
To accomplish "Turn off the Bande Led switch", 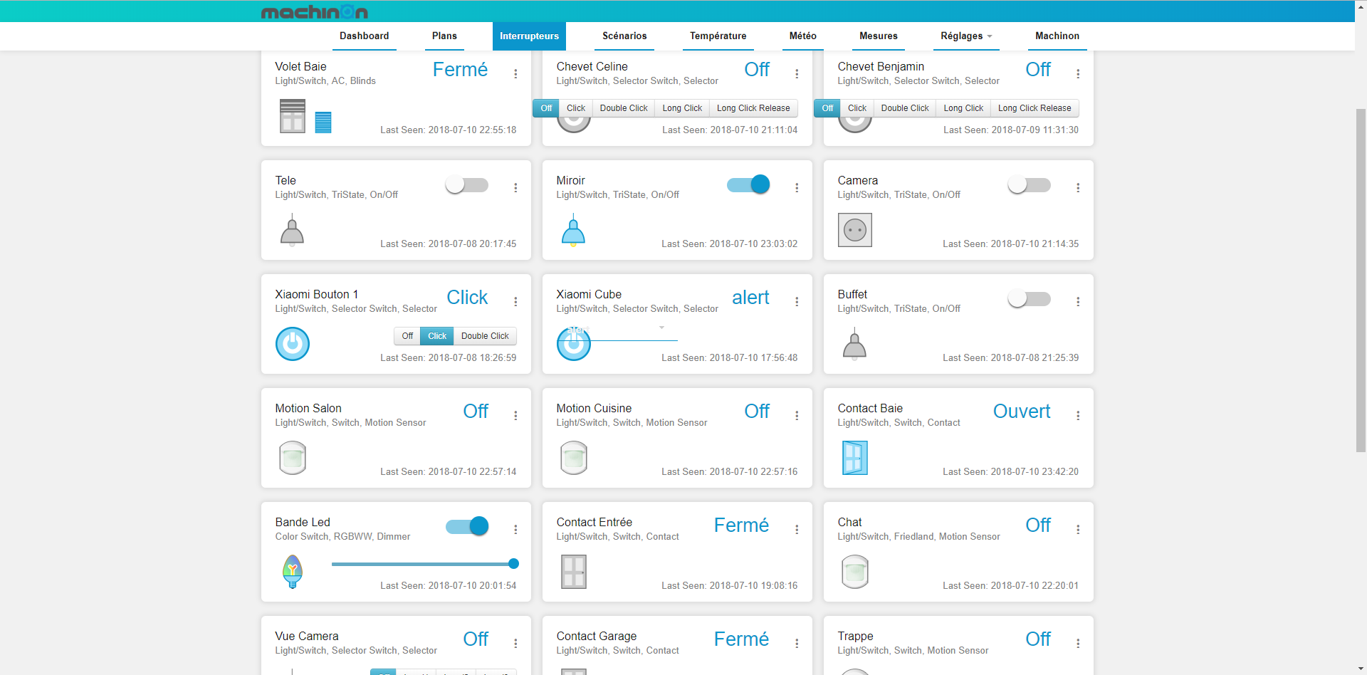I will click(467, 527).
